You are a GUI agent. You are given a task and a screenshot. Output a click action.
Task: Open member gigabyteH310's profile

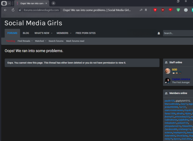pyautogui.click(x=183, y=101)
